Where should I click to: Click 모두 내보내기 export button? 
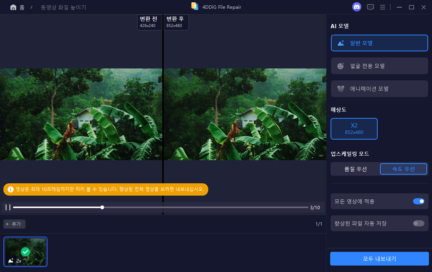click(x=380, y=259)
